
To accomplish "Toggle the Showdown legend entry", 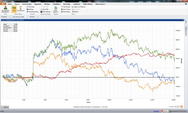I will click(96, 107).
